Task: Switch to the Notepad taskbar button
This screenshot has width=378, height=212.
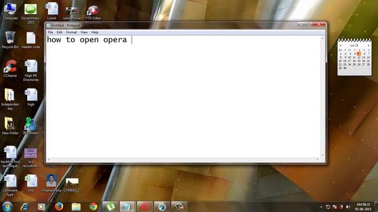Action: coord(128,207)
